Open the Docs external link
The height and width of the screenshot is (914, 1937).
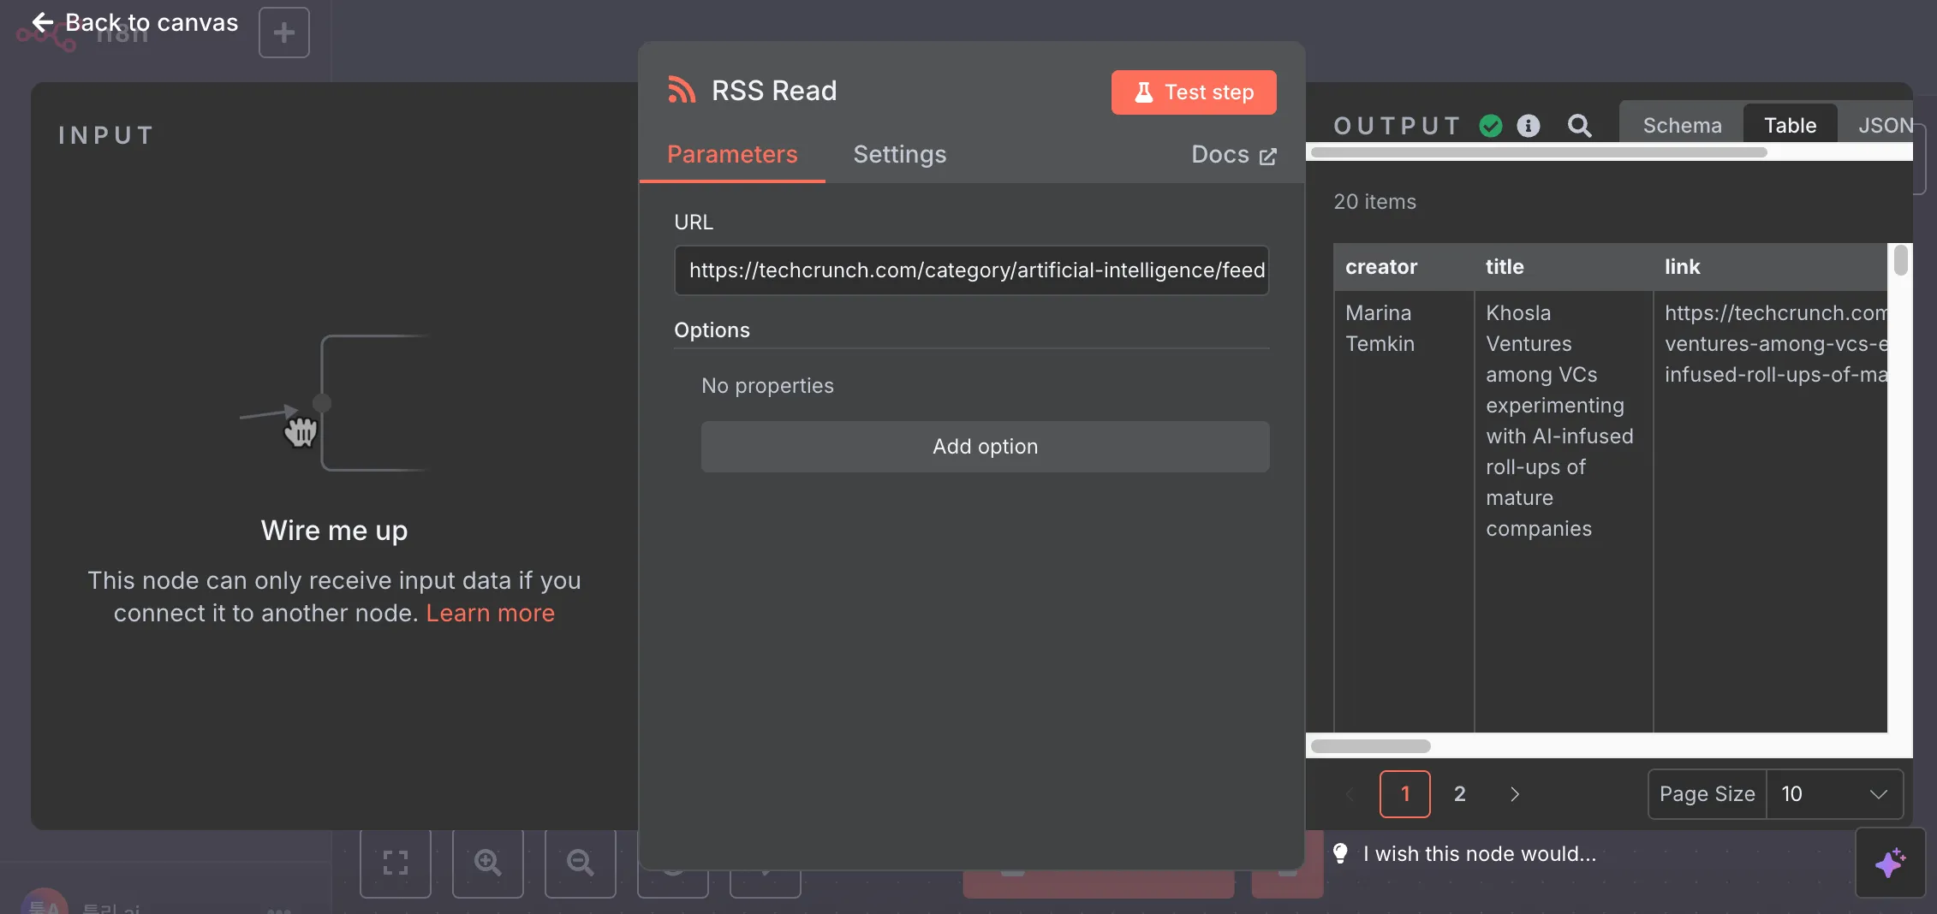(1233, 155)
